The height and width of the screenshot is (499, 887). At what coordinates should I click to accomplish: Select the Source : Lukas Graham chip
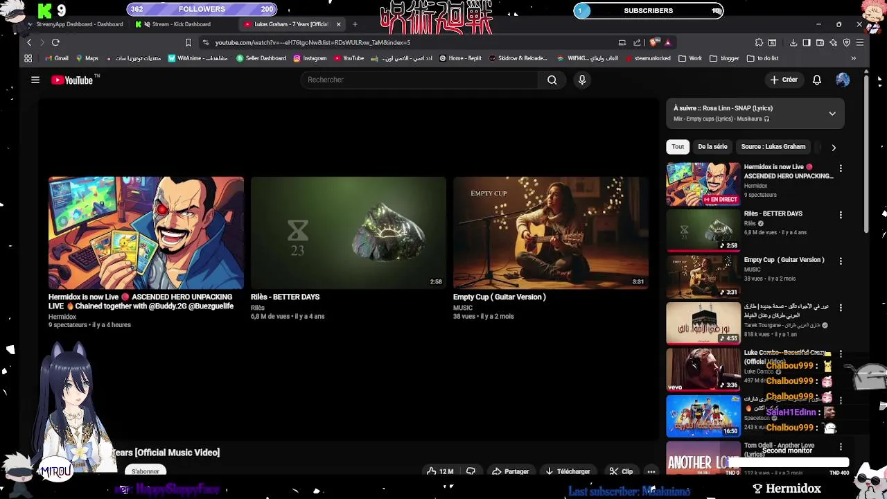[773, 147]
